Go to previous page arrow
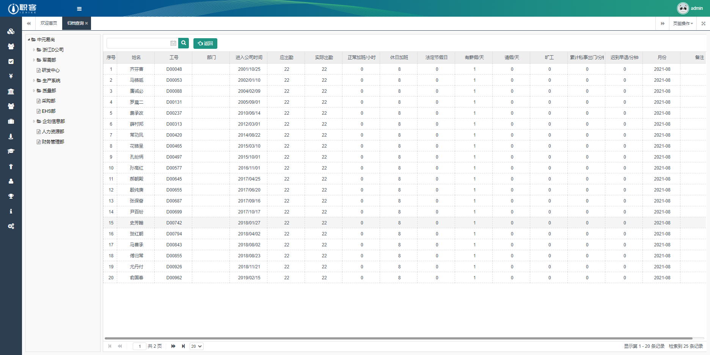This screenshot has width=710, height=355. [x=120, y=346]
